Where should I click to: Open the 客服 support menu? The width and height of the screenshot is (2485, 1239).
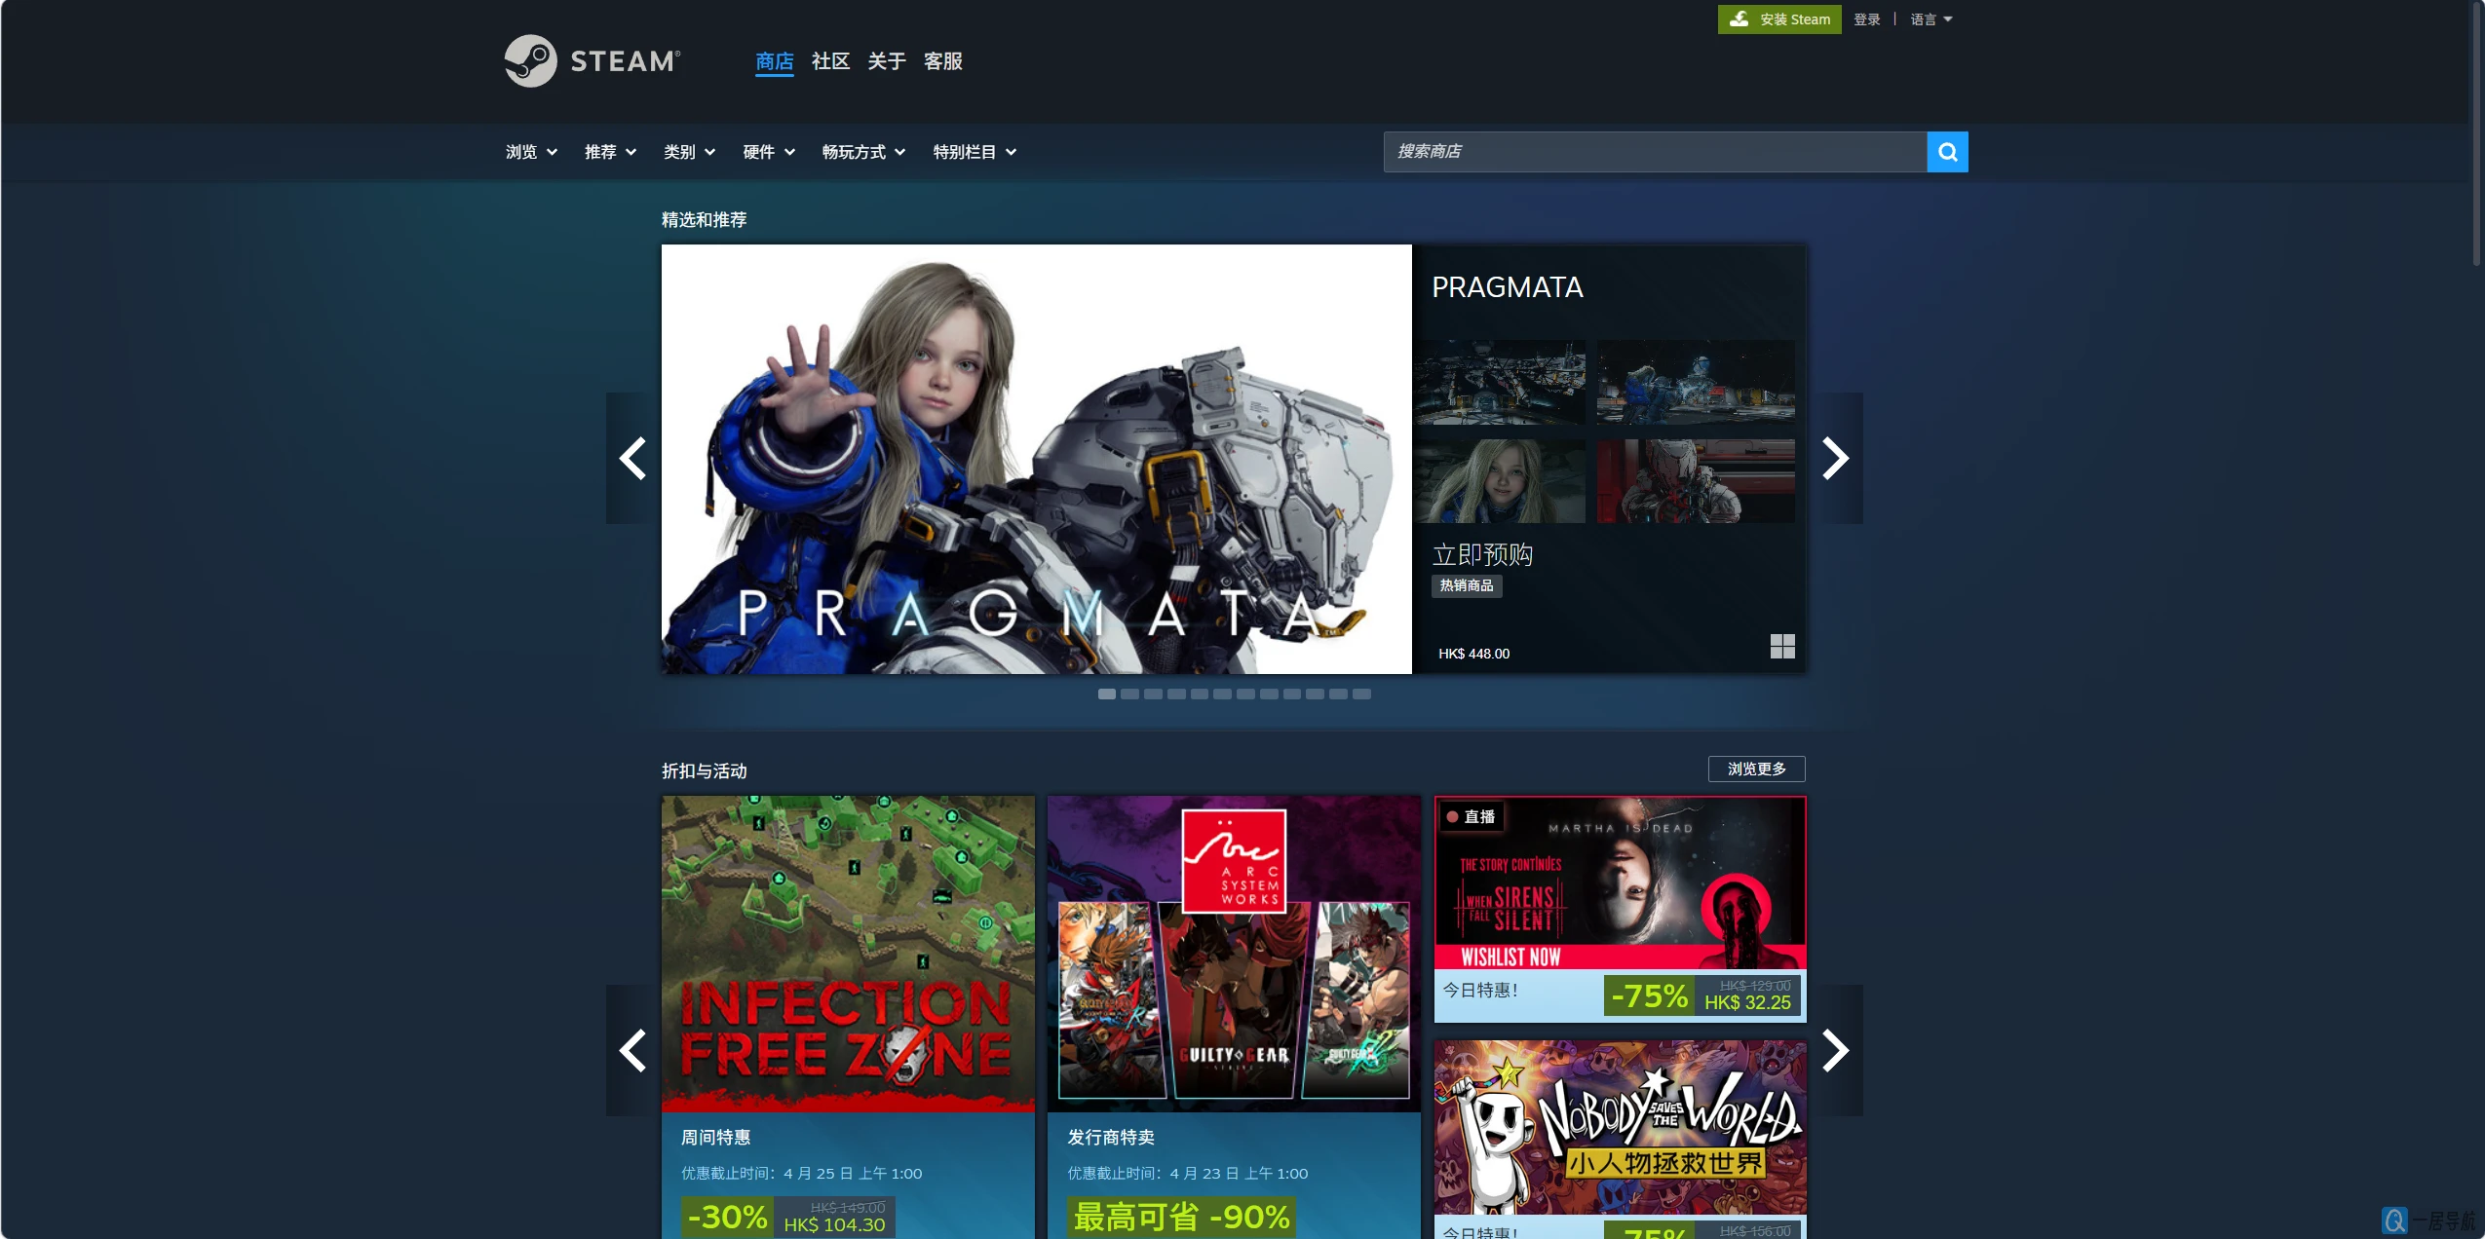coord(941,60)
